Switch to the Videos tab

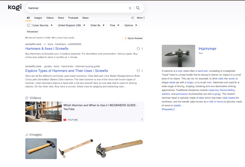click(50, 18)
